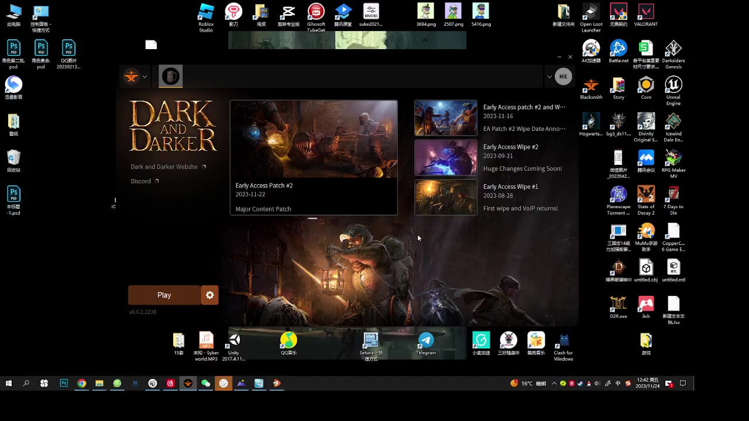Expand dropdown arrow beside Blacksmith logo
The image size is (749, 421).
coord(145,77)
